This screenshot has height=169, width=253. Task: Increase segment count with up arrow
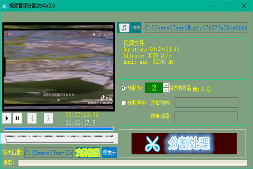tap(166, 85)
